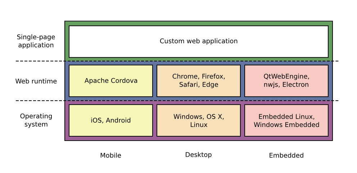Image resolution: width=357 pixels, height=173 pixels.
Task: Click the "Chrome, Firefox, Safari, Edge" box
Action: click(x=199, y=81)
